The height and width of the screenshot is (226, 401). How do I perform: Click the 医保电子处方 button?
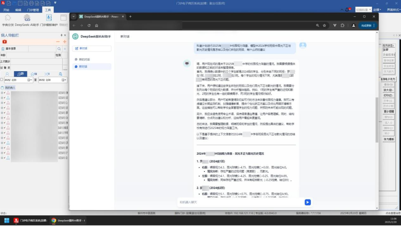(388, 79)
